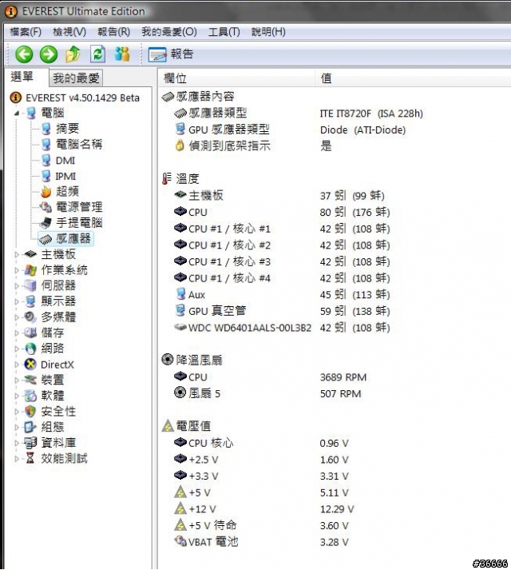Select the CPU 80 degree temperature row

[282, 212]
